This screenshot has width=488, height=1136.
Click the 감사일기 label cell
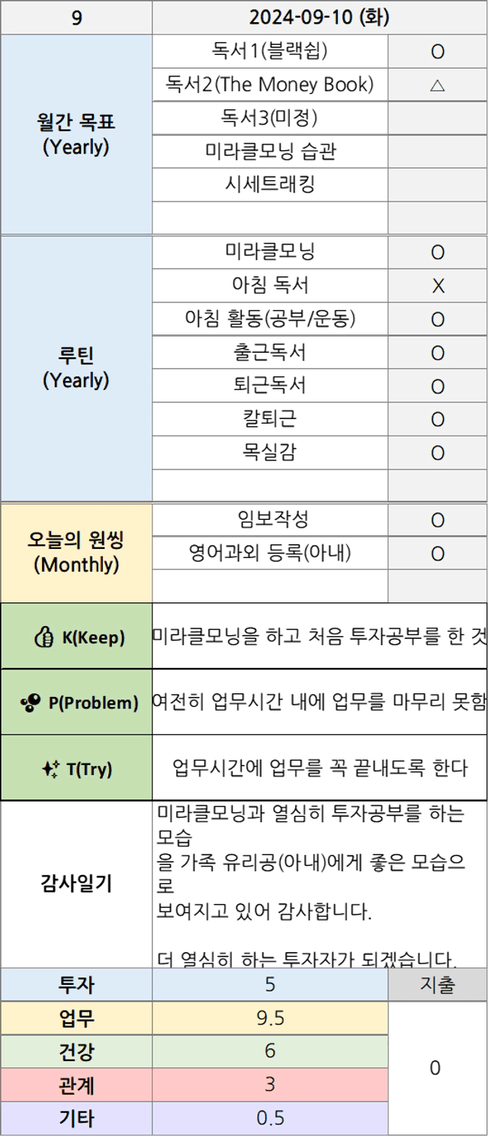coord(76,884)
